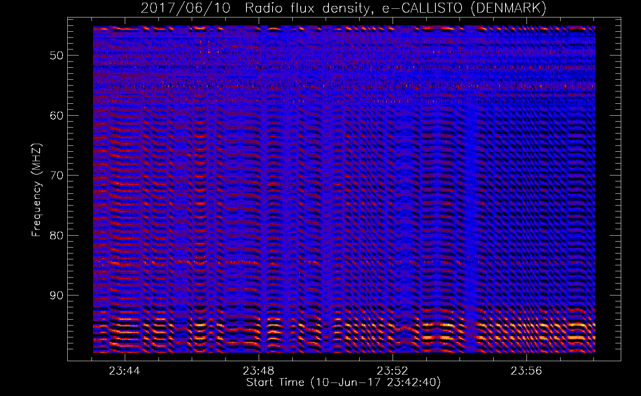Click the '23:44' time tick label

[125, 371]
